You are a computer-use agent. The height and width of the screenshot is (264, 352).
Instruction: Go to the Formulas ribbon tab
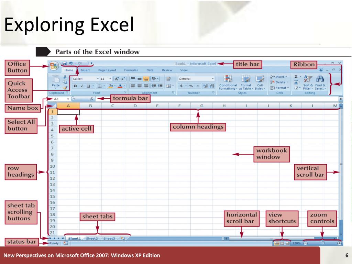(x=131, y=70)
